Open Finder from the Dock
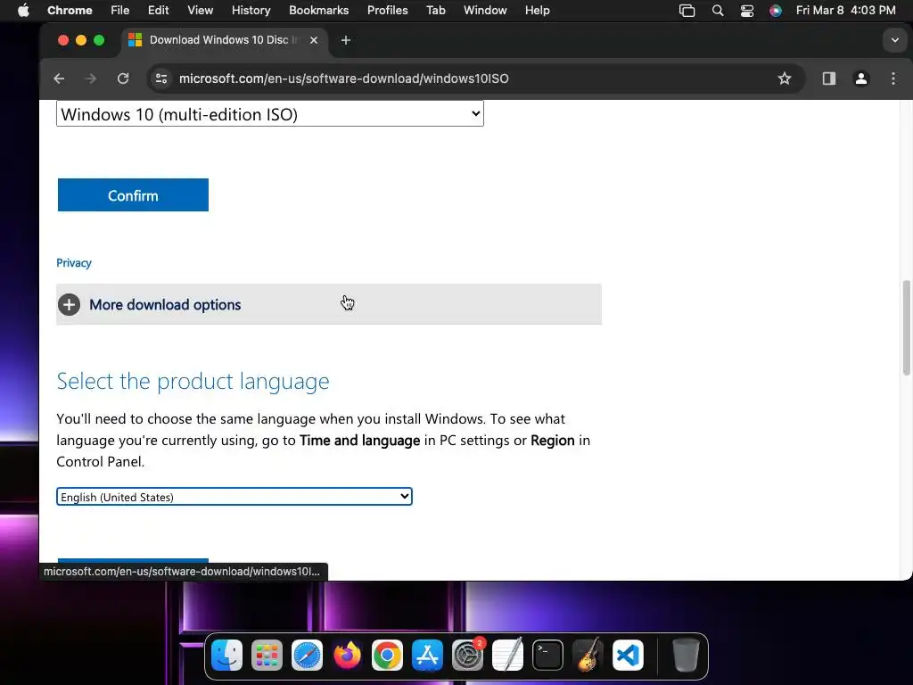 [226, 656]
